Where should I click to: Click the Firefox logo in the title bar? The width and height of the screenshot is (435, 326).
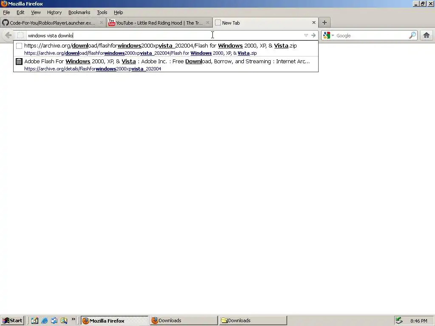[4, 3]
